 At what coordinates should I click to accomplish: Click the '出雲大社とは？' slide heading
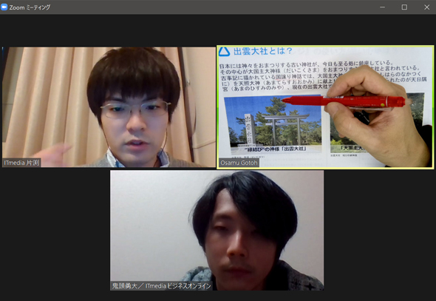pos(263,51)
